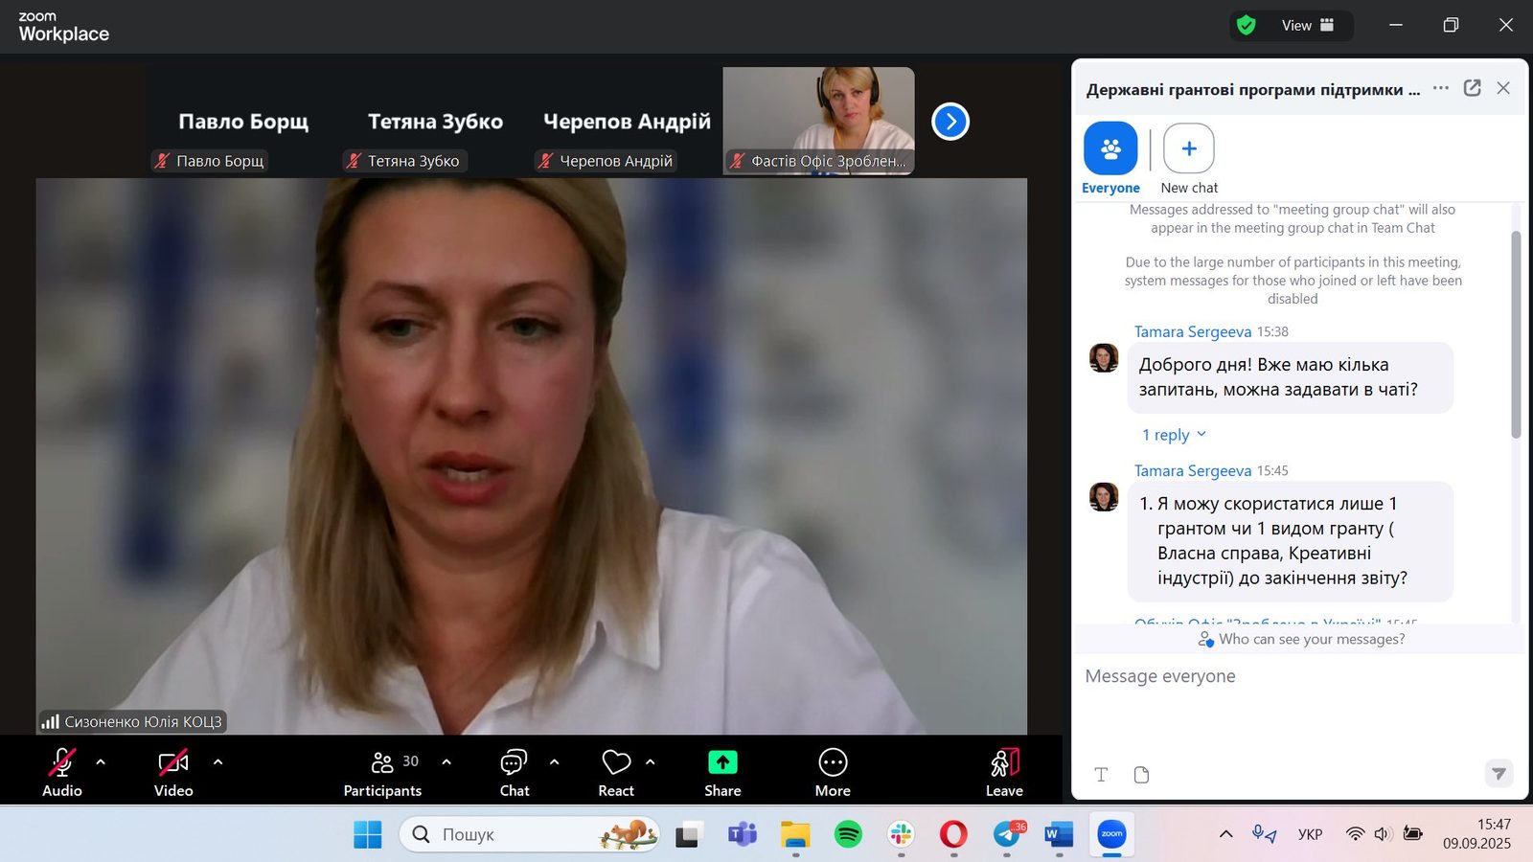Expand options arrow next to Participants
The image size is (1533, 862).
446,762
